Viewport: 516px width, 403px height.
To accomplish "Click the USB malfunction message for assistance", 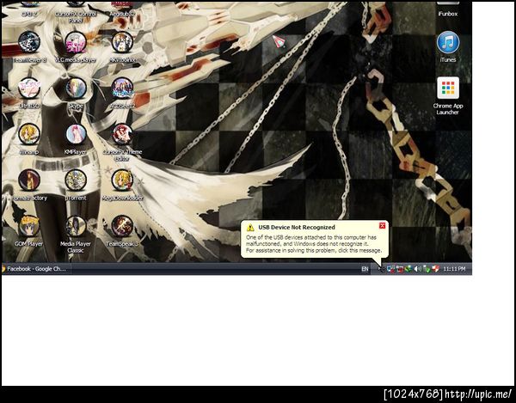I will pyautogui.click(x=314, y=244).
